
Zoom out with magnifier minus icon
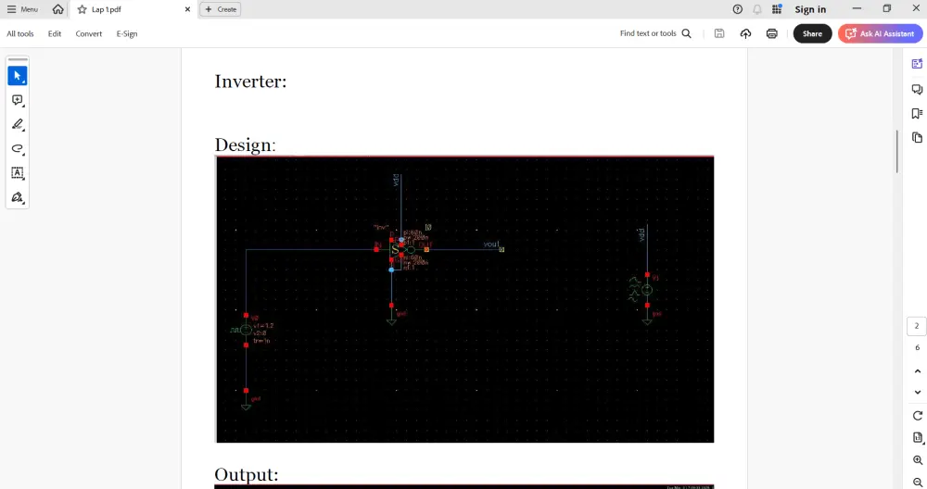pyautogui.click(x=918, y=482)
